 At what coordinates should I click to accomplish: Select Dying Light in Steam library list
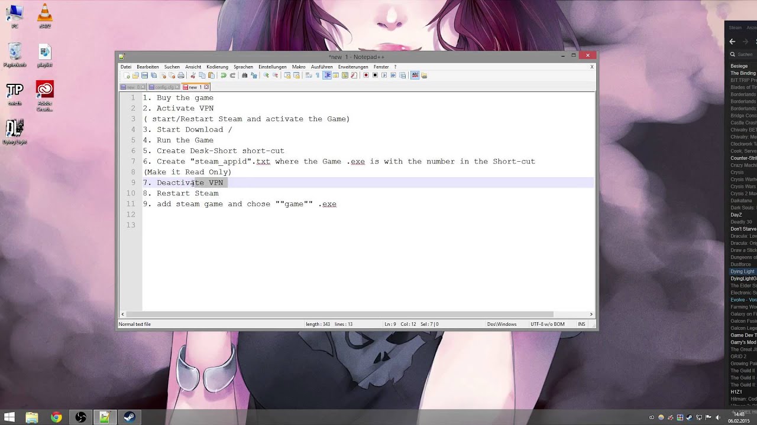click(x=742, y=272)
